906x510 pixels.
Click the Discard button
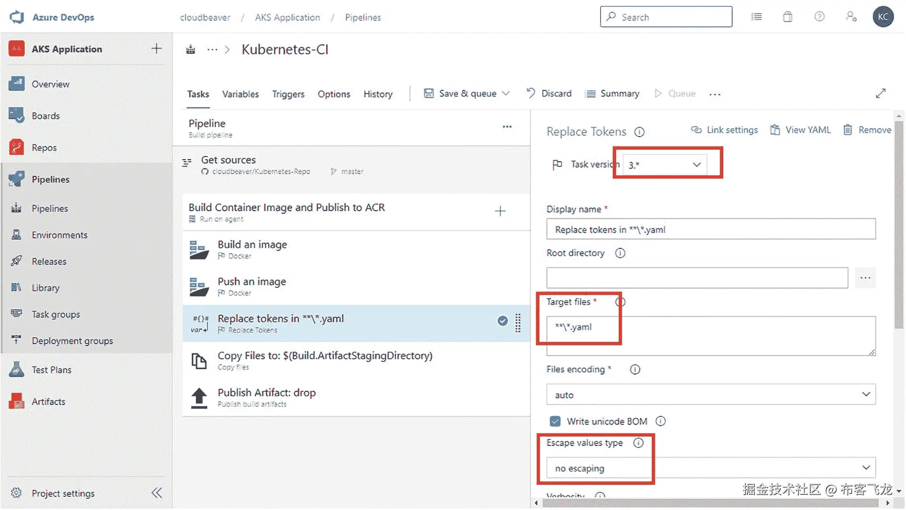549,93
